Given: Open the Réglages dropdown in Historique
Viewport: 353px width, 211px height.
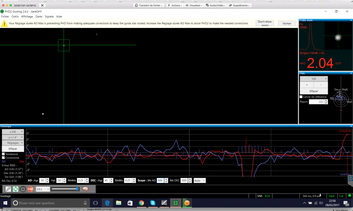Looking at the screenshot, I should 13,143.
